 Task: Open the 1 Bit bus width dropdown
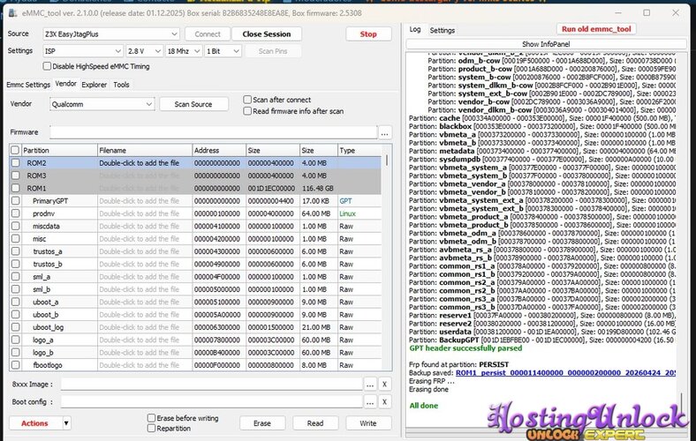pyautogui.click(x=223, y=51)
